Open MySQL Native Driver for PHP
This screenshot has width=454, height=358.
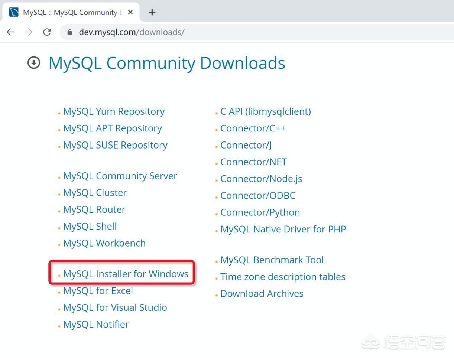tap(283, 229)
